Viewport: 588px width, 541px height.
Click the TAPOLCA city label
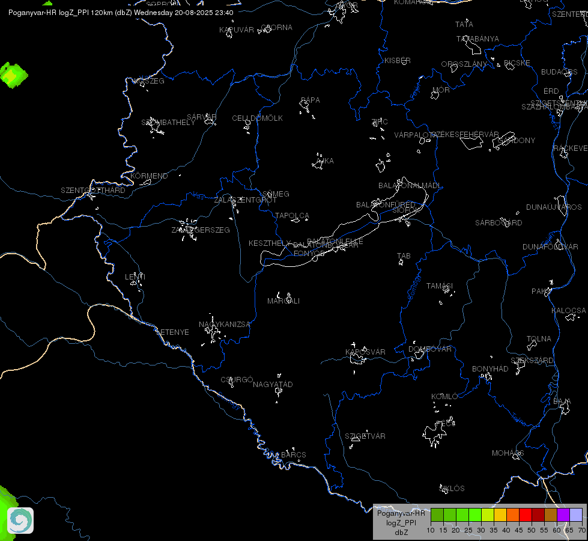point(292,216)
